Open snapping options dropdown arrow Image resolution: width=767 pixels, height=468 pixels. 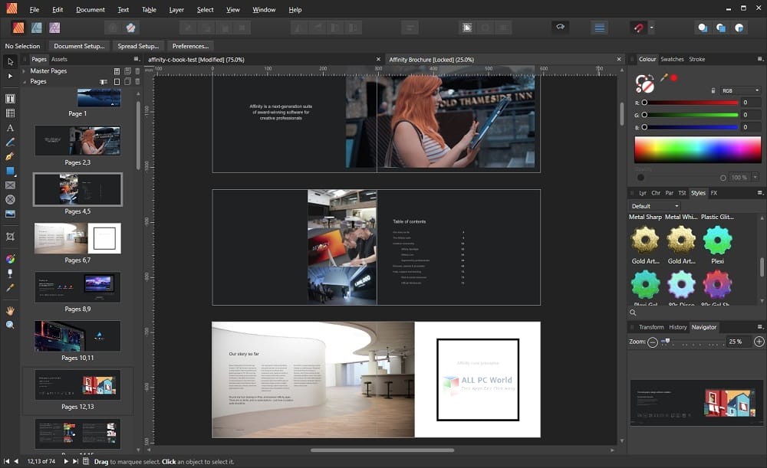(x=651, y=28)
